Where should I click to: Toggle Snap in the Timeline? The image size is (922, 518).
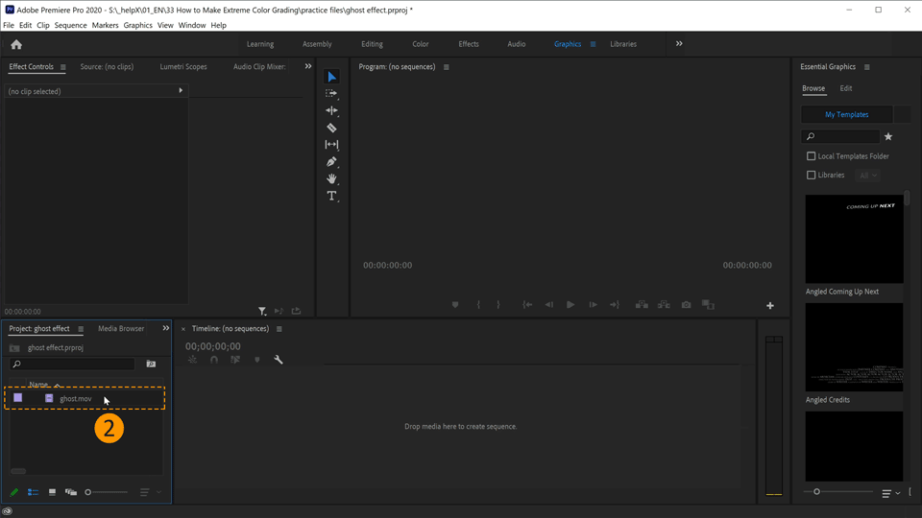point(214,360)
